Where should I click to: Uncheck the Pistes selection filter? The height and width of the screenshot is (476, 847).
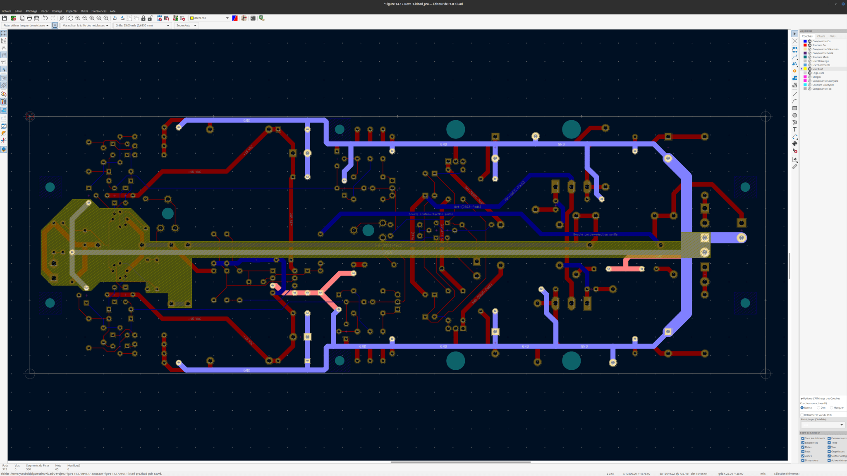point(803,447)
